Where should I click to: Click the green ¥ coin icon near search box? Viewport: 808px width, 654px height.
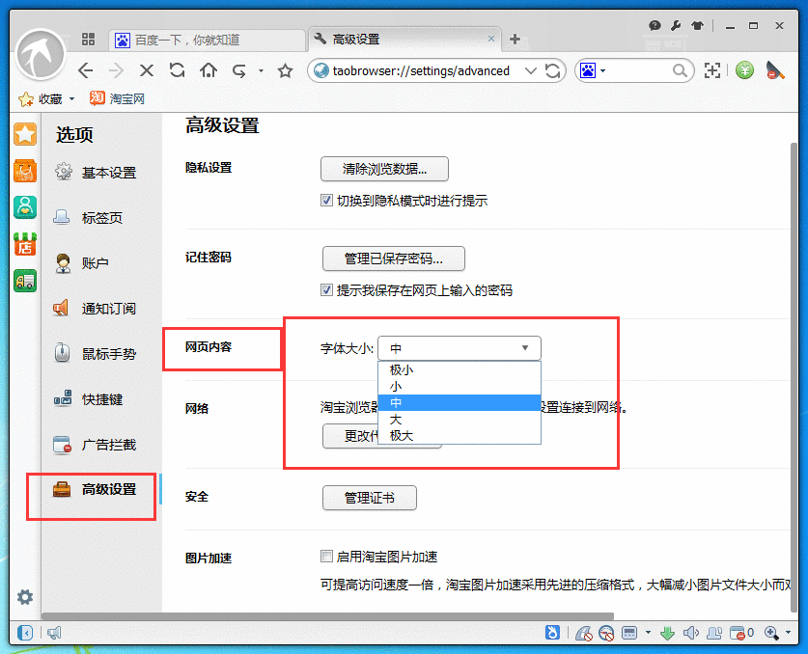[x=743, y=70]
